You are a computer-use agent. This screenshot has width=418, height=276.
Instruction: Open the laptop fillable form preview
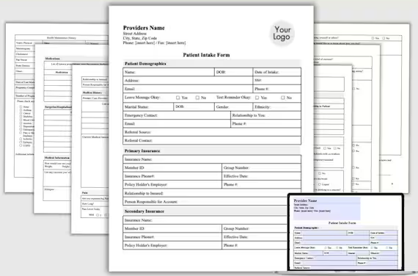coord(345,233)
